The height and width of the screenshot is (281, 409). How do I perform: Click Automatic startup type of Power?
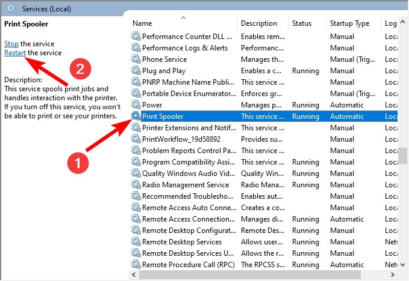point(347,105)
